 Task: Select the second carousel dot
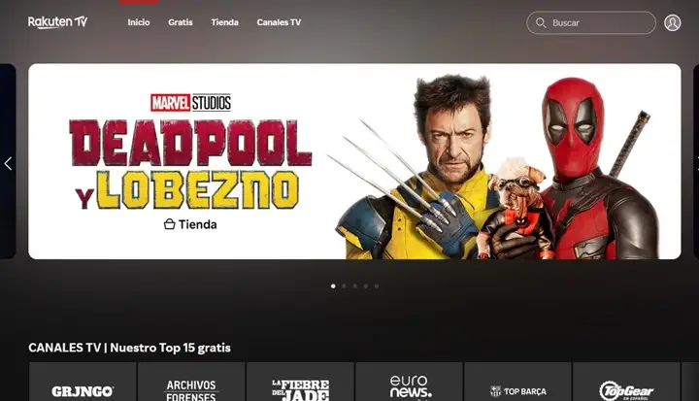point(344,285)
